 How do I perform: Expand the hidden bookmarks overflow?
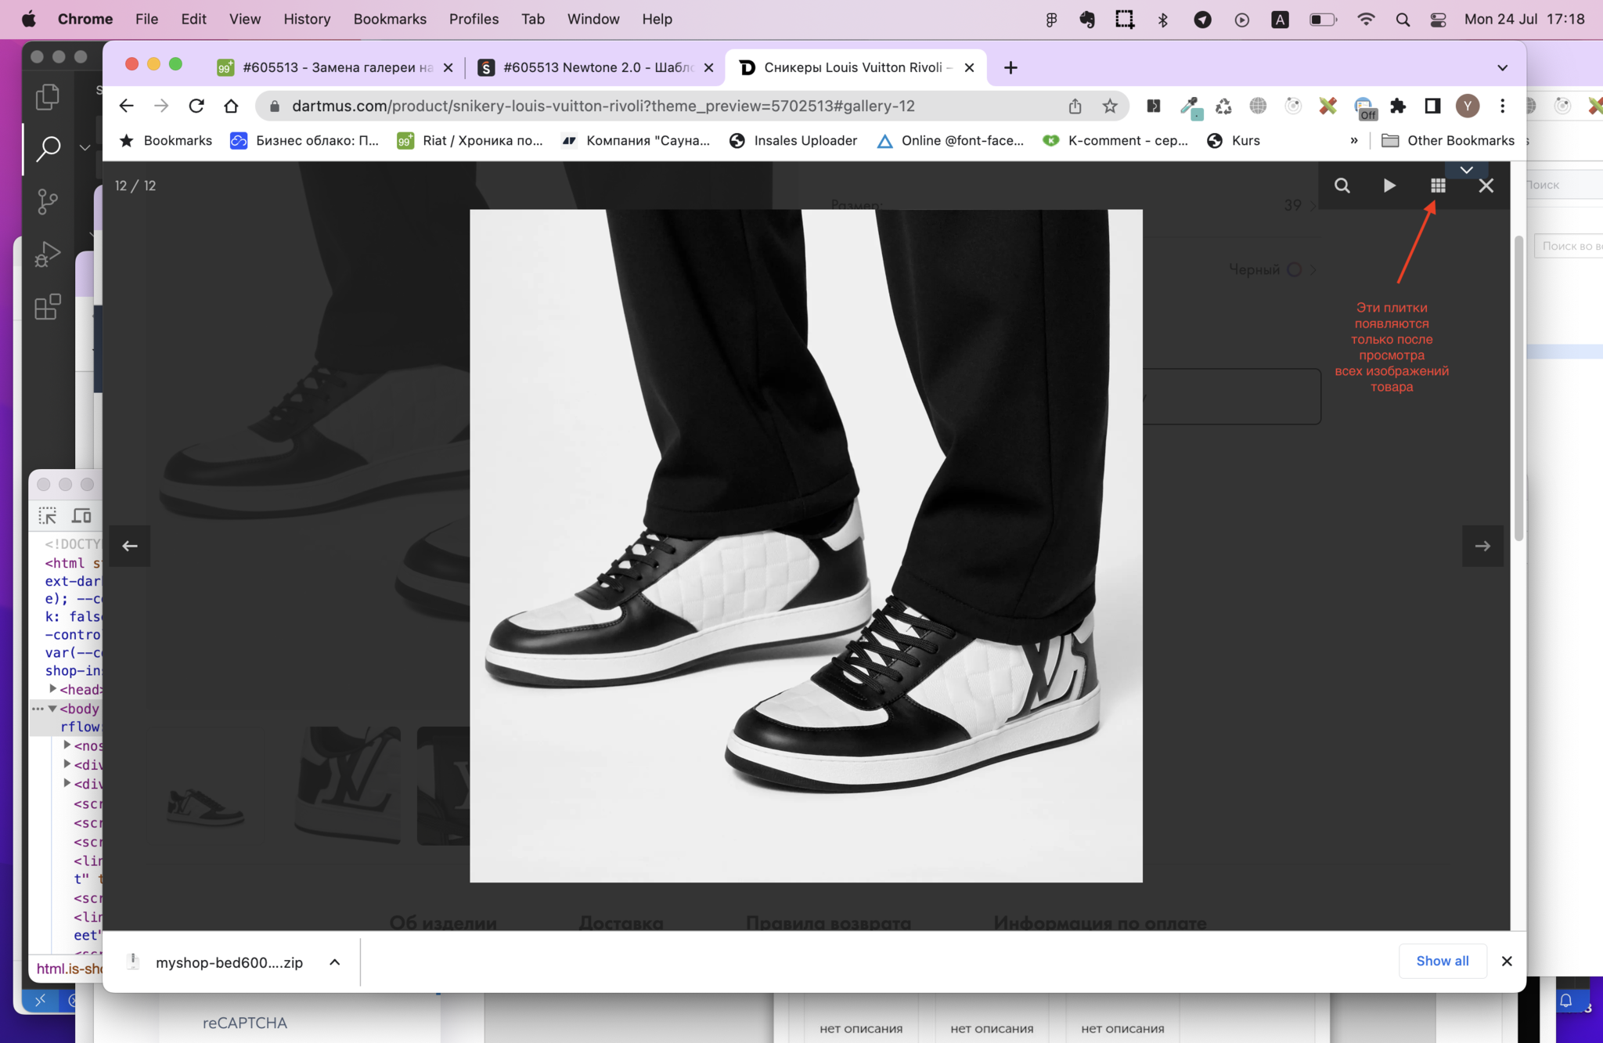click(x=1354, y=140)
